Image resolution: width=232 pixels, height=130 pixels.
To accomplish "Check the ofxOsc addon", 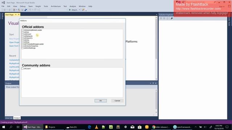I will coord(22,40).
